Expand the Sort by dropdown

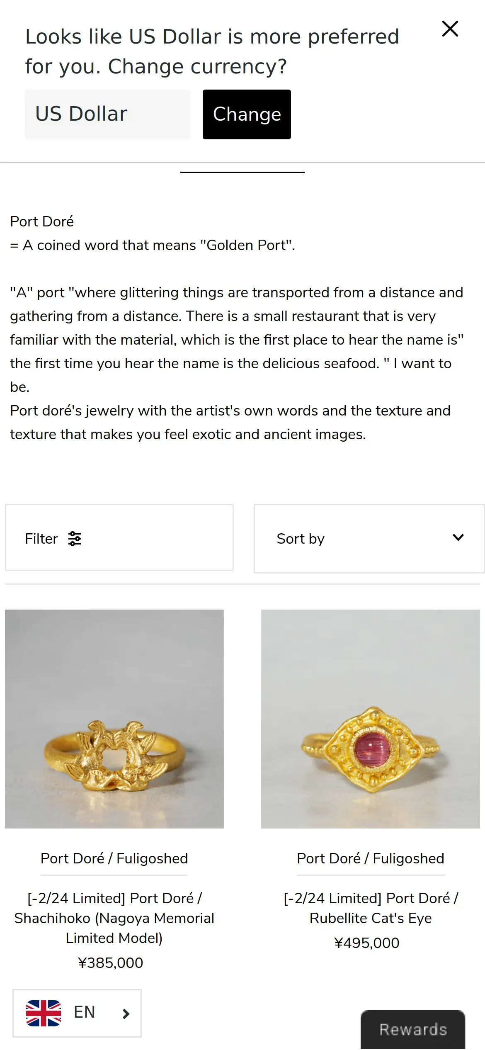coord(369,538)
